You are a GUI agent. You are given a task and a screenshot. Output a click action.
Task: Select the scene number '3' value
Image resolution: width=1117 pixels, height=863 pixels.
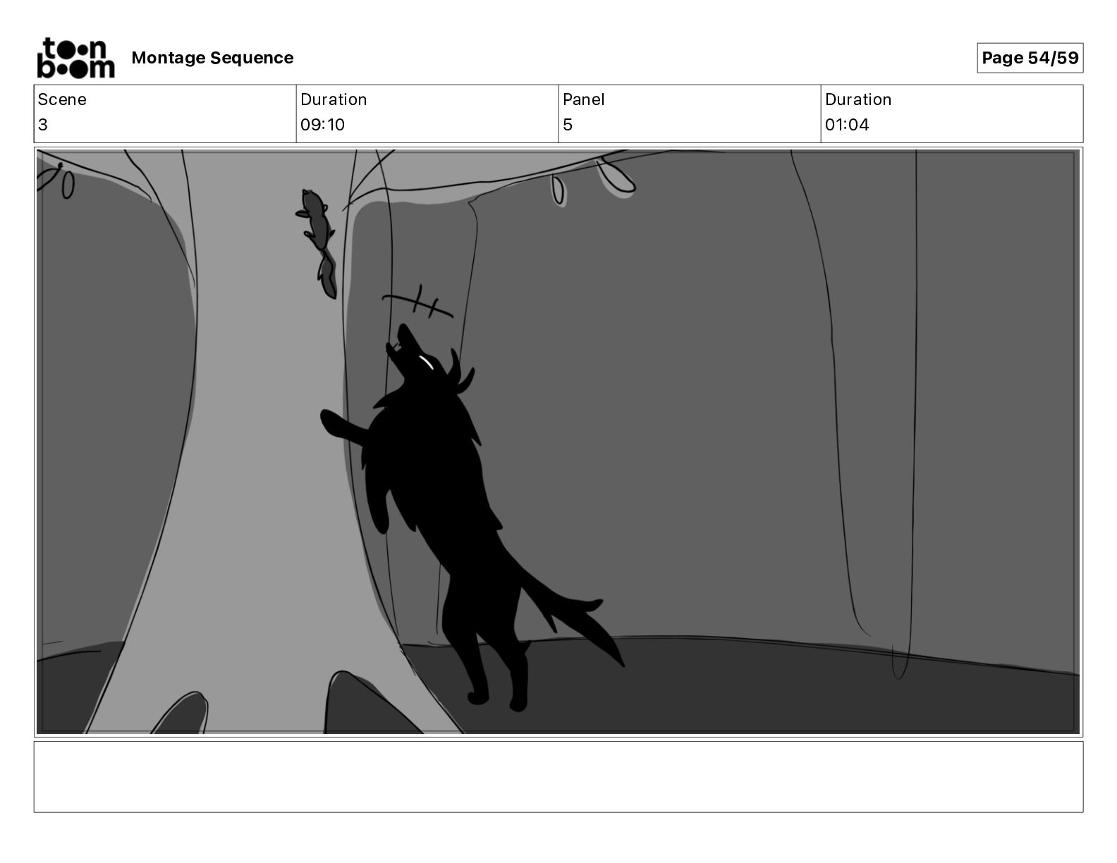tap(43, 125)
